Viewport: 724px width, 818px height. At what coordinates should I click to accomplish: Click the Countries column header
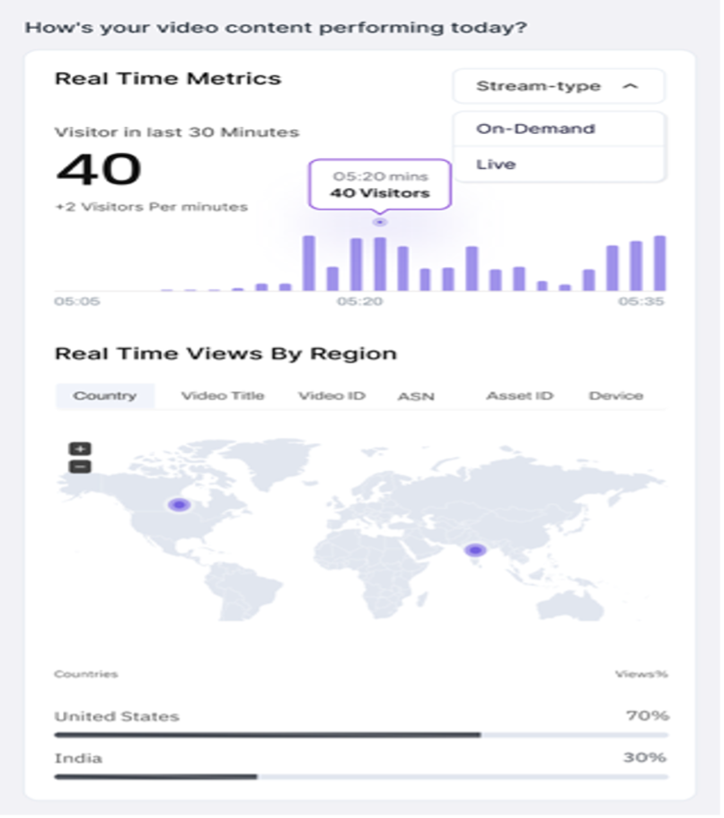click(86, 674)
